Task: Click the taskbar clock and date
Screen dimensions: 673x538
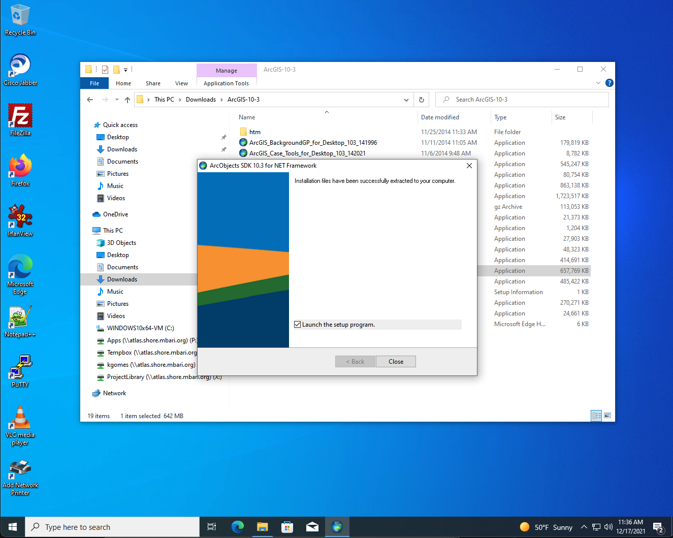Action: [631, 527]
